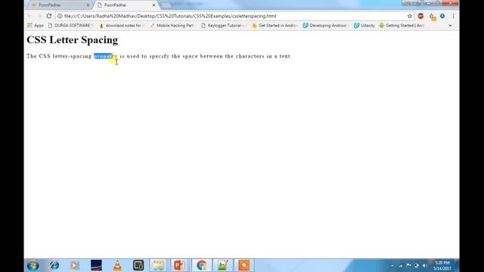Open the volume speaker tray icon
The width and height of the screenshot is (484, 272).
click(x=425, y=265)
